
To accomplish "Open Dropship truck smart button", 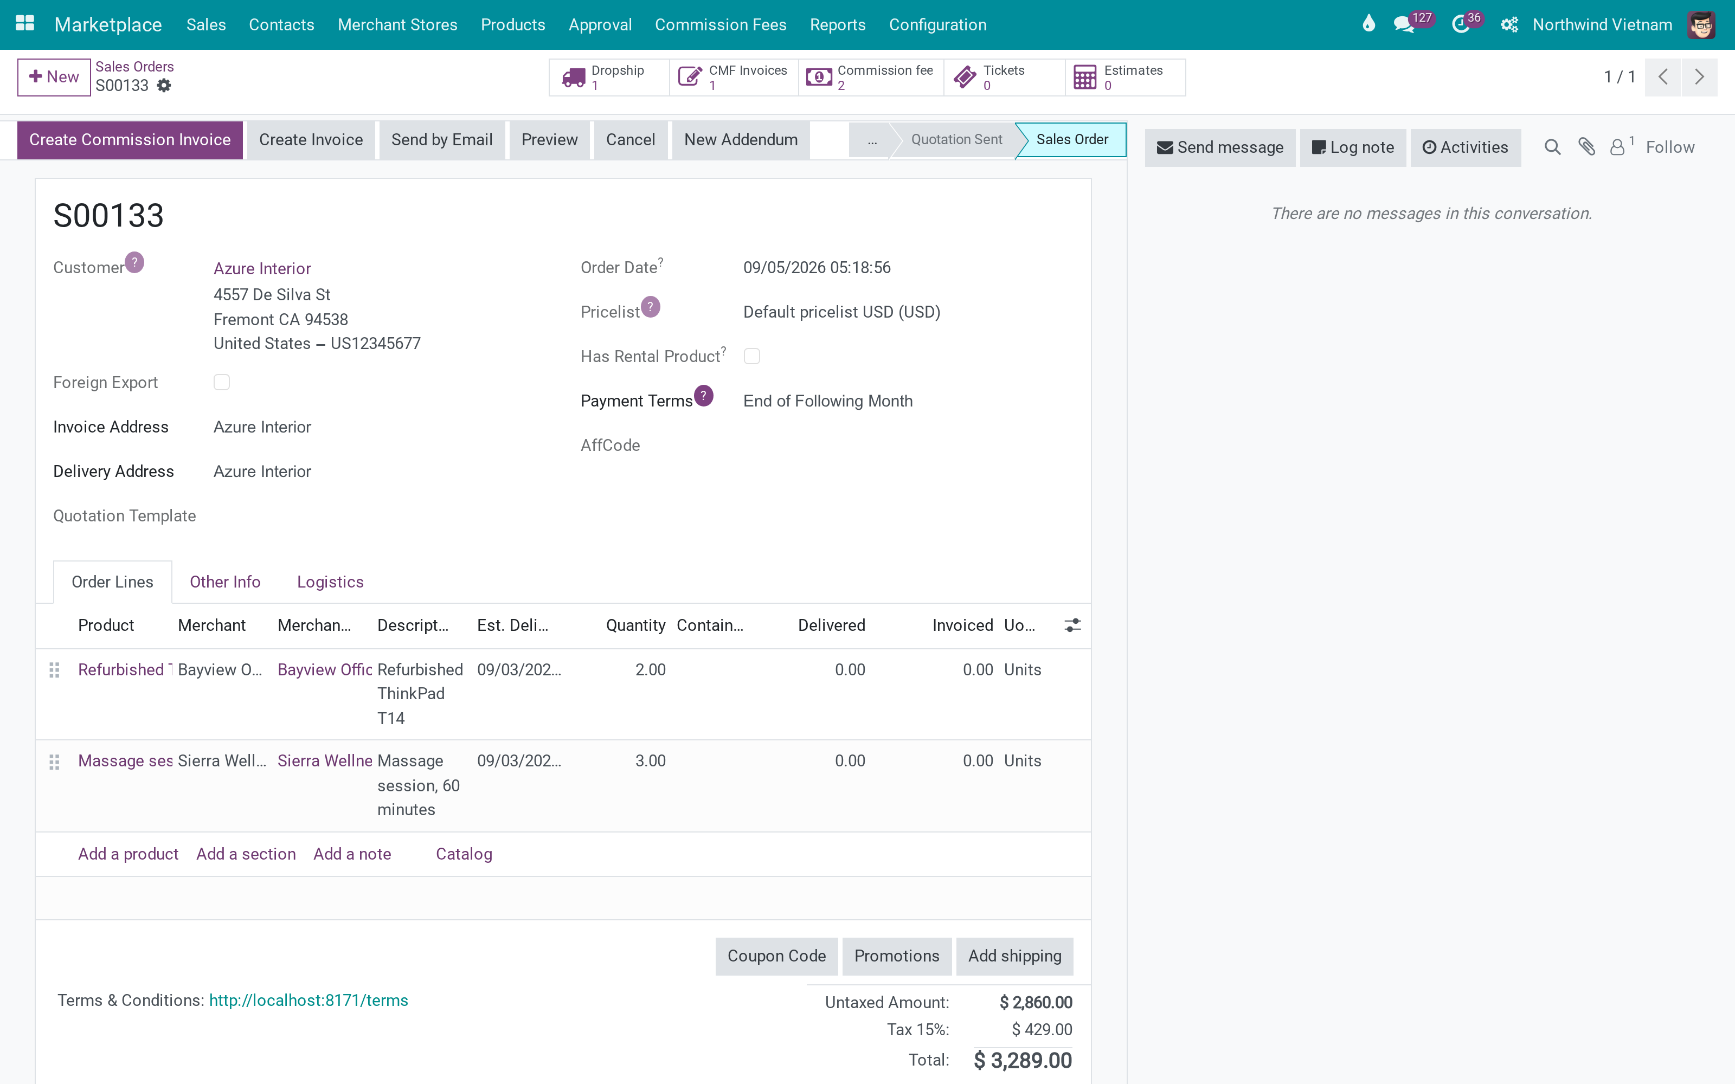I will [609, 78].
